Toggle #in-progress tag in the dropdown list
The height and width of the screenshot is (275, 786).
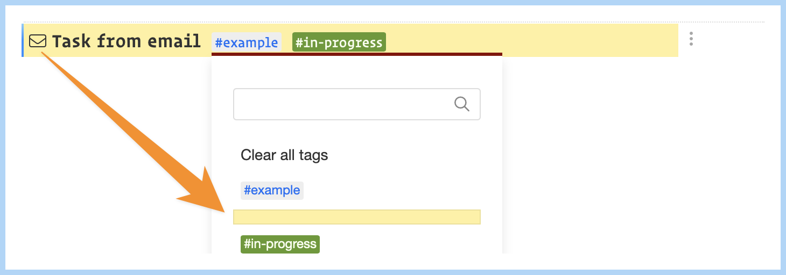[x=280, y=244]
